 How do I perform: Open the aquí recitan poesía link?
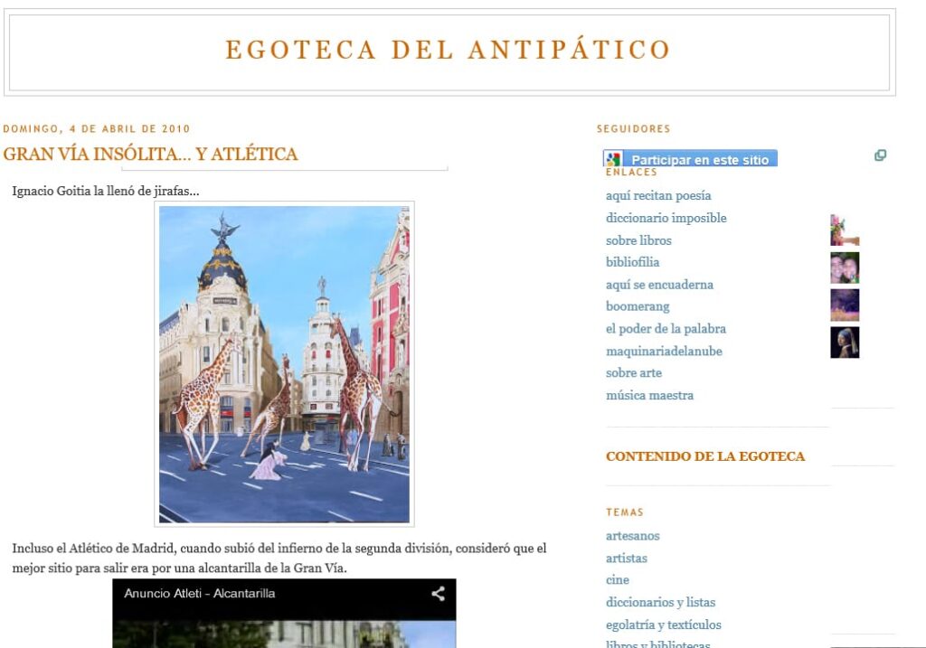(658, 196)
